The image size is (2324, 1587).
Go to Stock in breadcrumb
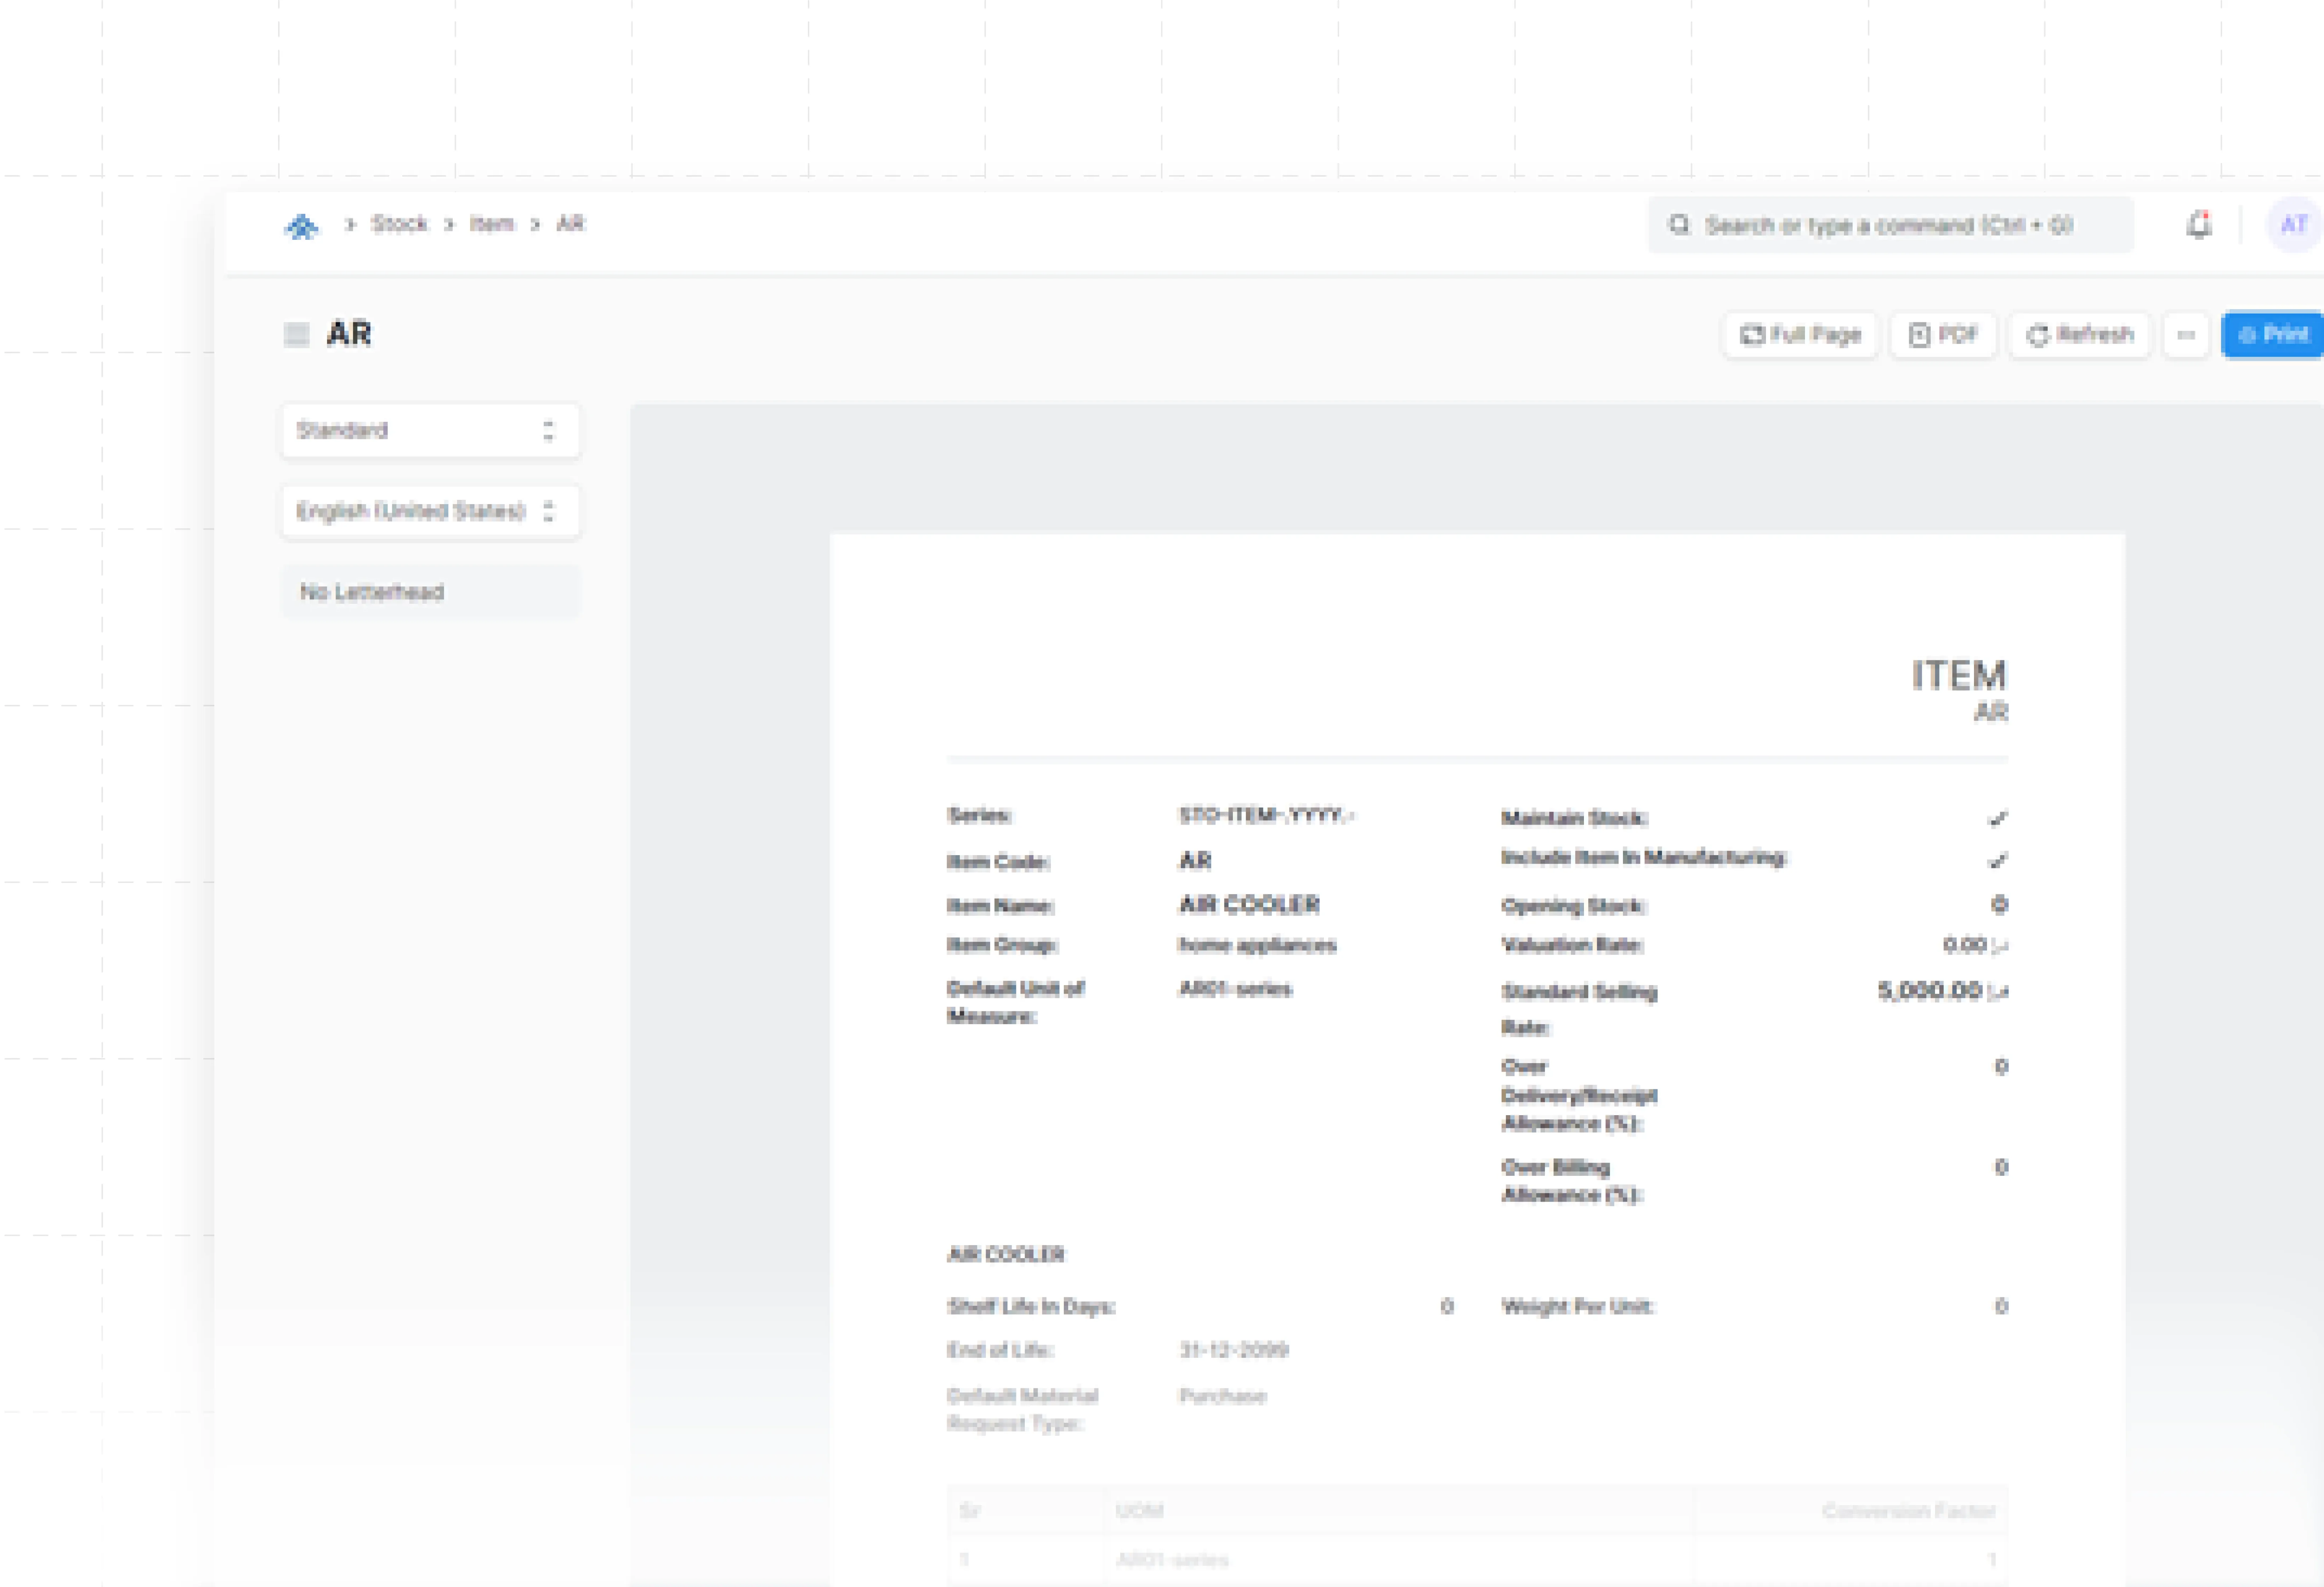(x=399, y=224)
